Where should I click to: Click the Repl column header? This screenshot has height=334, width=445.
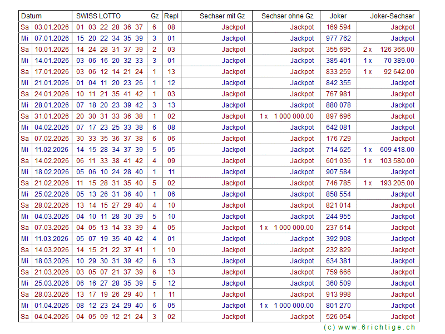[171, 16]
